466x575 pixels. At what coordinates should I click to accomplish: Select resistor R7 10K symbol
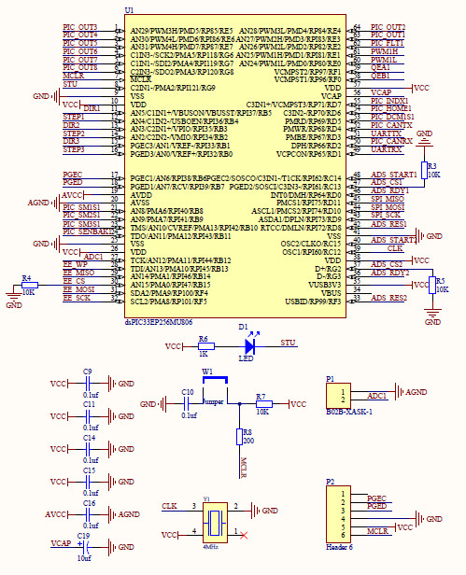tap(264, 404)
